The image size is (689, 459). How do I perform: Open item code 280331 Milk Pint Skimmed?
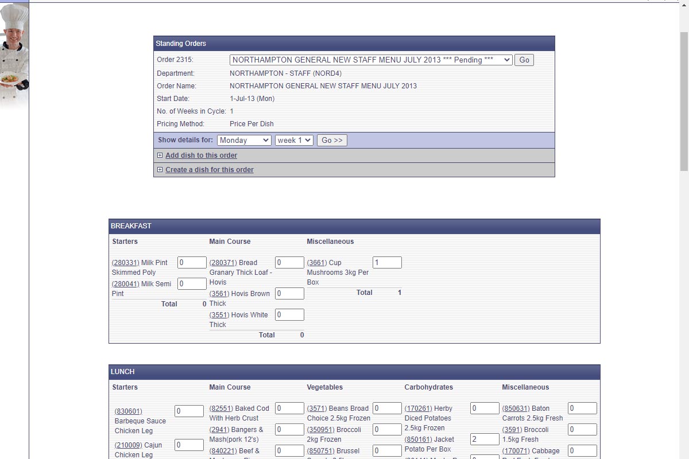(125, 263)
